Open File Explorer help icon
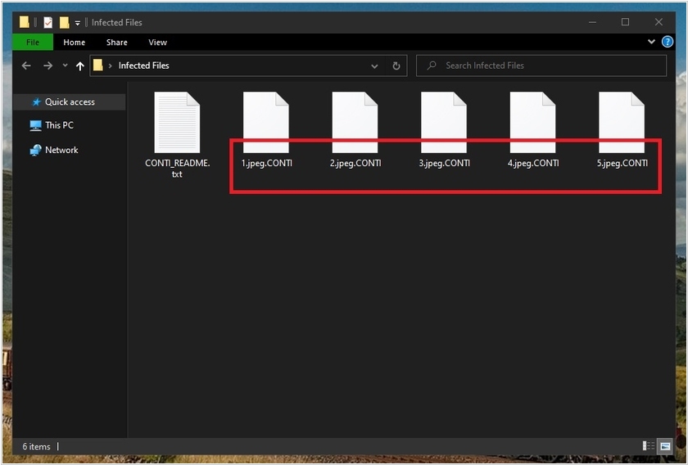This screenshot has height=465, width=688. click(668, 42)
